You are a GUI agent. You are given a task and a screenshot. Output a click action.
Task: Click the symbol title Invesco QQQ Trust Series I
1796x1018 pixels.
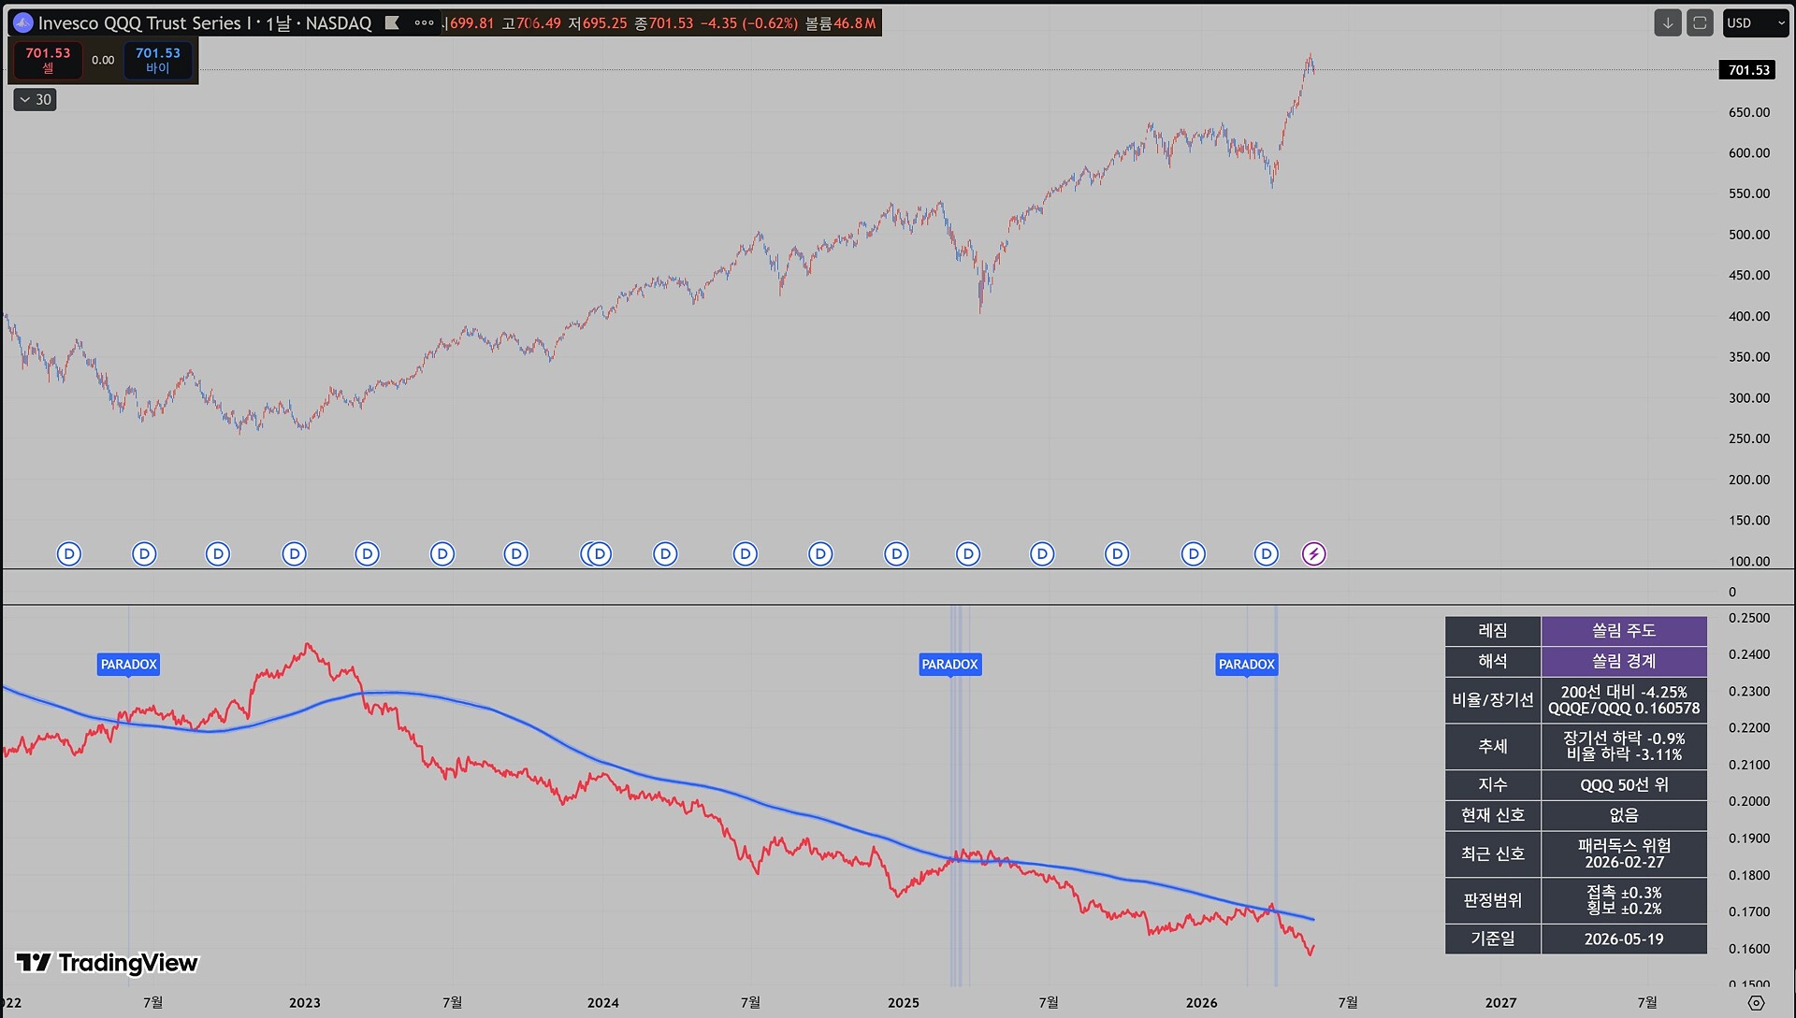pyautogui.click(x=144, y=22)
